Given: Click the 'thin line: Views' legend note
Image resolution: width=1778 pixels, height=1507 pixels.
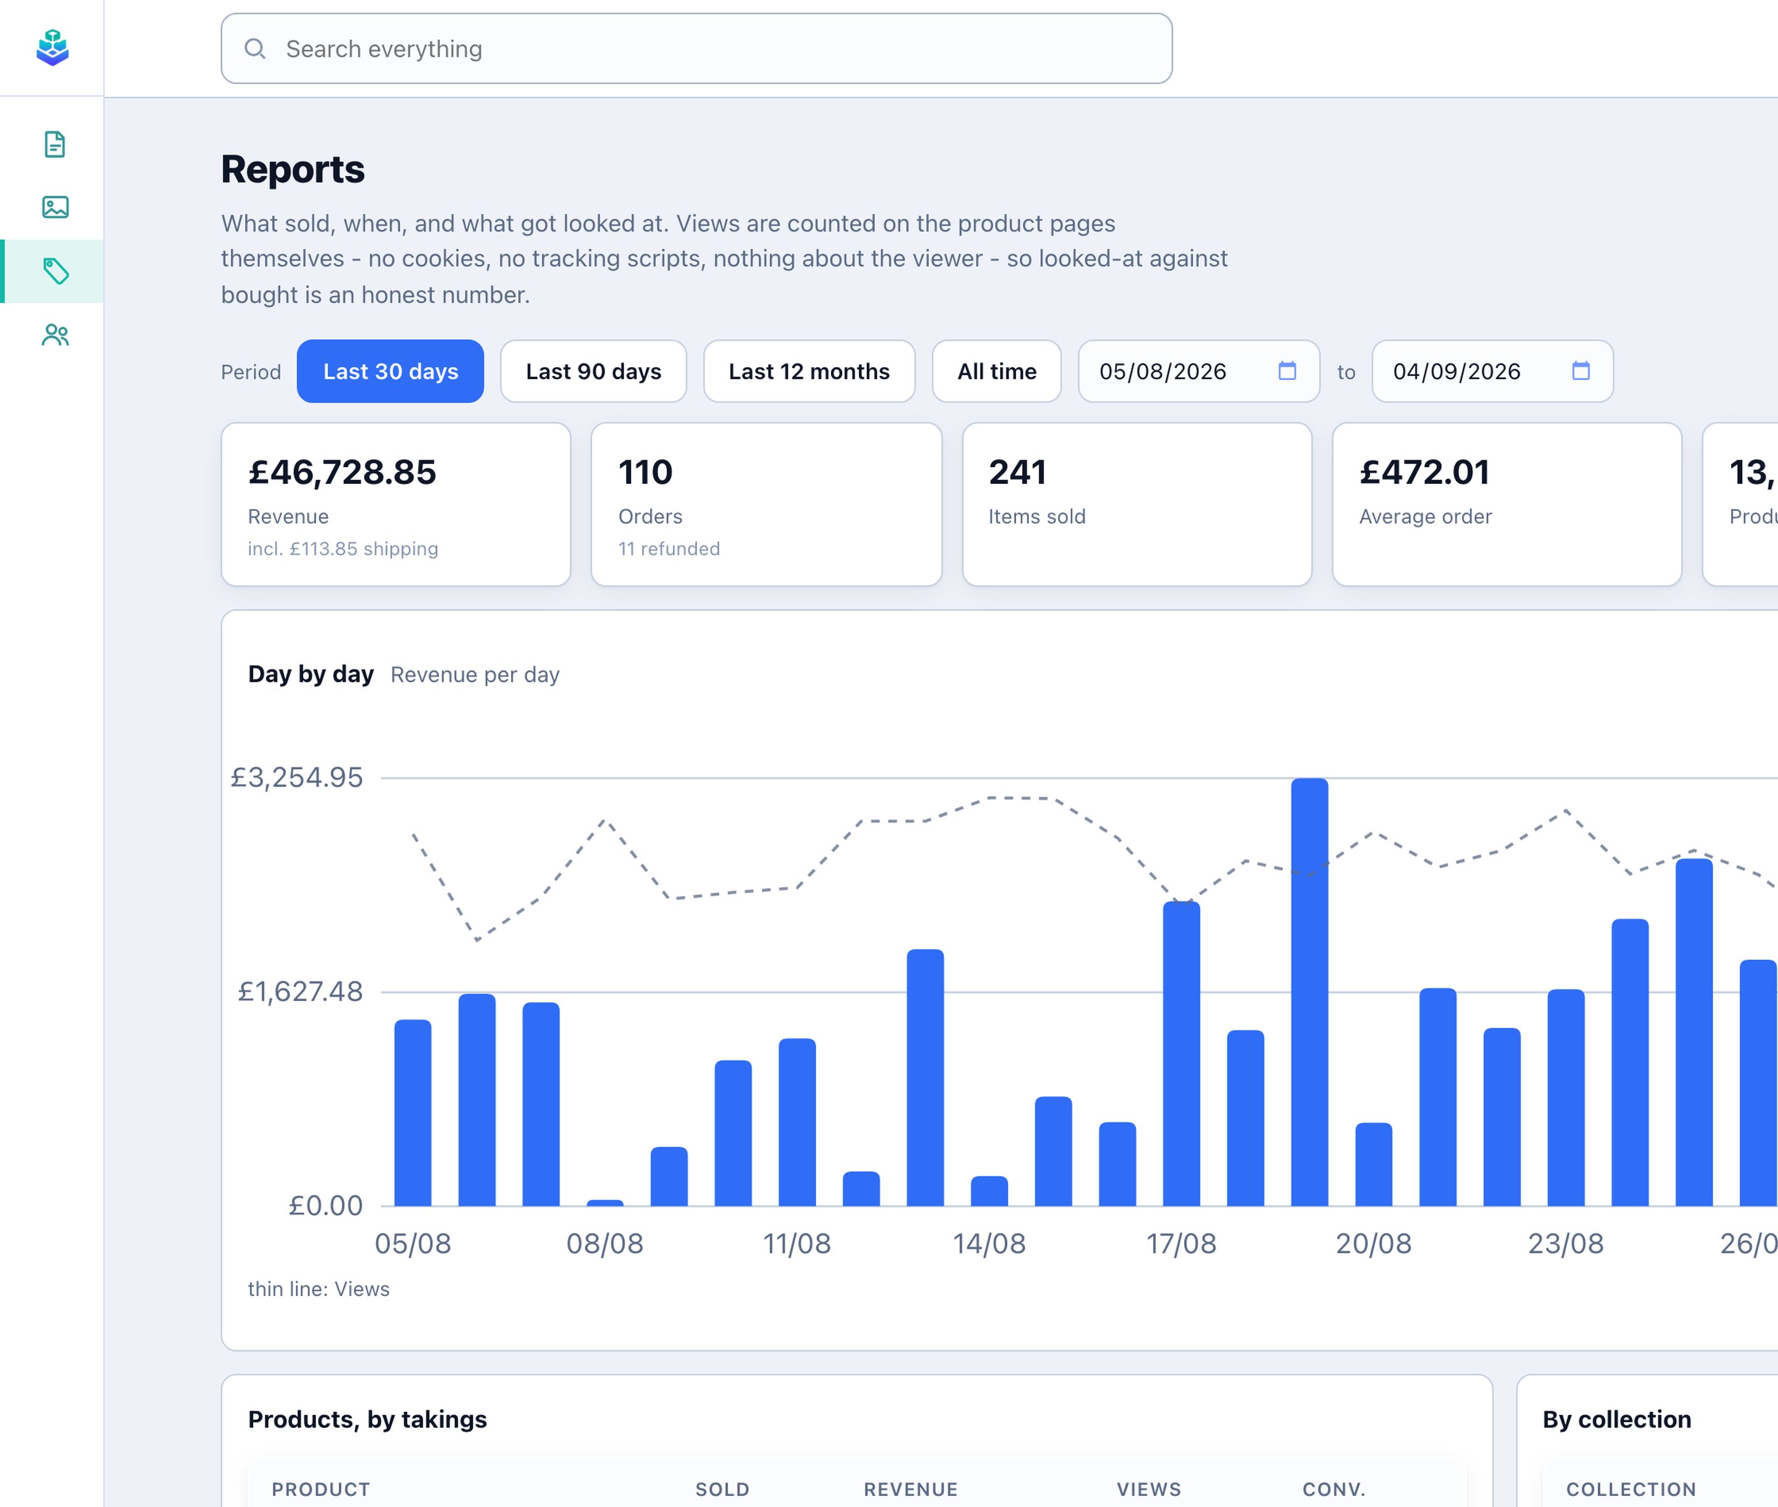Looking at the screenshot, I should pos(319,1289).
